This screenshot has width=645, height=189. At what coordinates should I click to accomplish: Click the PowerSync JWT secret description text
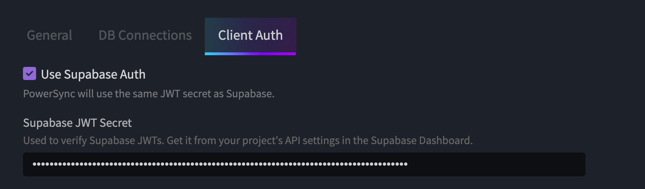point(149,94)
